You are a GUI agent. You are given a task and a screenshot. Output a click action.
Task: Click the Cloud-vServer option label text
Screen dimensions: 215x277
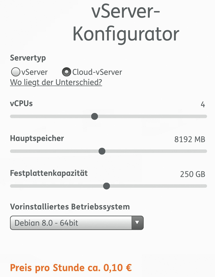pos(97,72)
